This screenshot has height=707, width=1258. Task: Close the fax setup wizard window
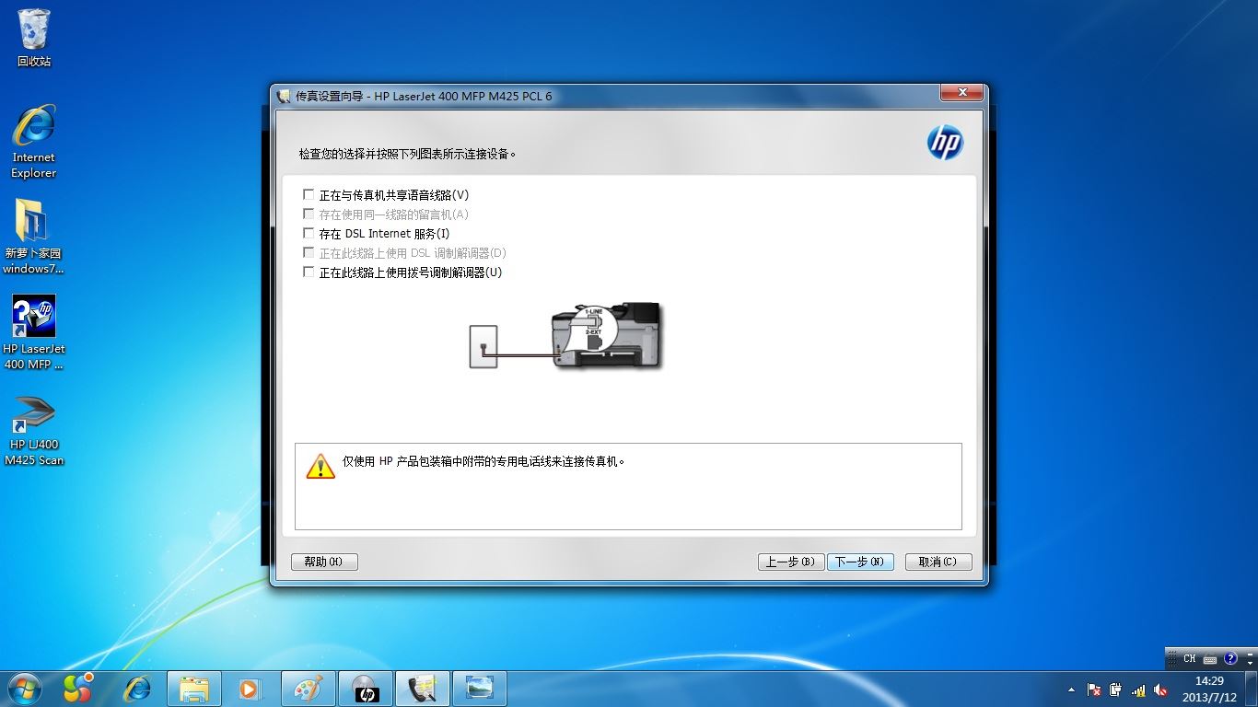click(x=962, y=93)
